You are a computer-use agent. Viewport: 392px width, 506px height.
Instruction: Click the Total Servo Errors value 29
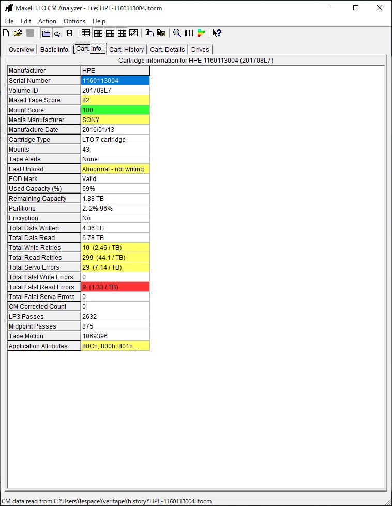[115, 267]
